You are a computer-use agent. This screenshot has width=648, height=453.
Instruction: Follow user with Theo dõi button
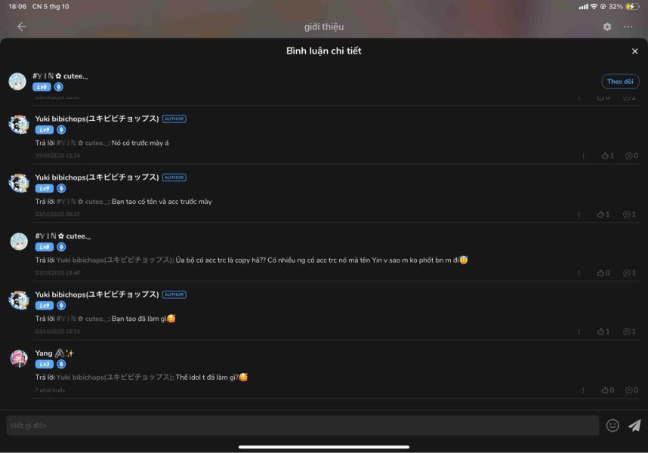click(x=620, y=82)
